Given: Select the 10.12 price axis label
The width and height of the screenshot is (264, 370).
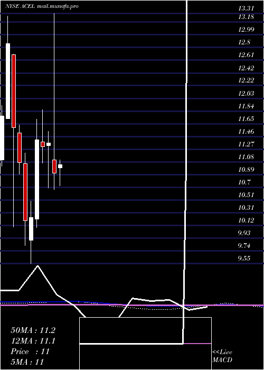Looking at the screenshot, I should (246, 220).
